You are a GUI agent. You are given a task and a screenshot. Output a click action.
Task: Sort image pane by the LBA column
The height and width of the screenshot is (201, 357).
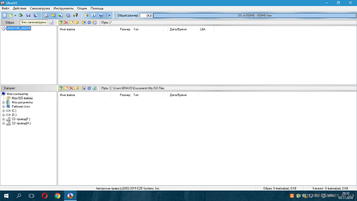tap(206, 29)
